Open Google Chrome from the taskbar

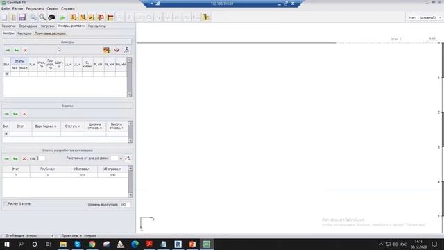pyautogui.click(x=92, y=244)
